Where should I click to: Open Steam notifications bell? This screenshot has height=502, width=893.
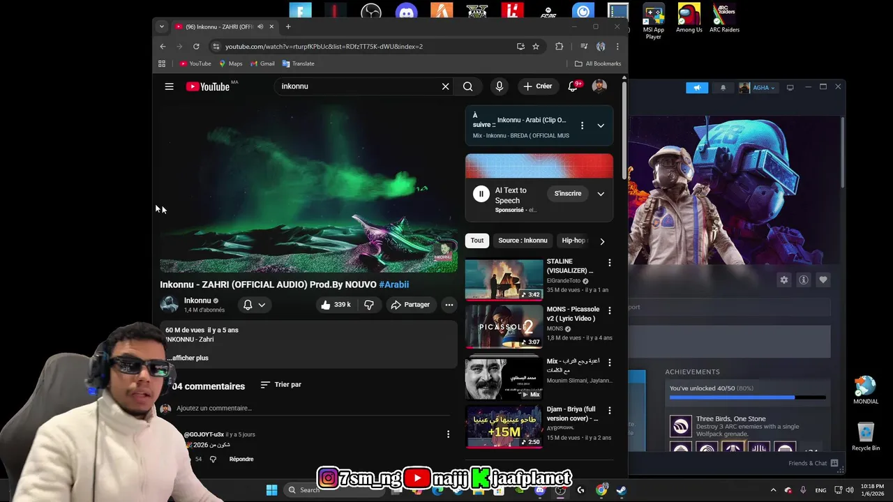[723, 88]
